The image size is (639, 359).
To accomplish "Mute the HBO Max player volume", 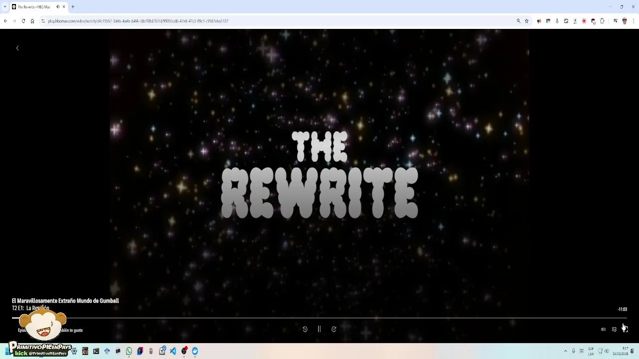I will click(603, 329).
